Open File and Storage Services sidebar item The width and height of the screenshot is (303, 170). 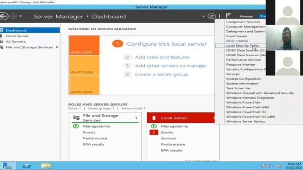[30, 47]
